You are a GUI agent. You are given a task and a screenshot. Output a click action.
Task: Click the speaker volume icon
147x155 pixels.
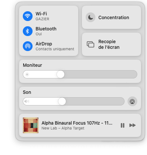(x=27, y=101)
